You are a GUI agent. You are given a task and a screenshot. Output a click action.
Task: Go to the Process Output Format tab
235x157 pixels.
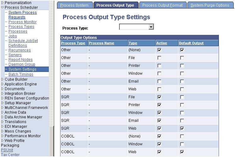[x=162, y=5]
